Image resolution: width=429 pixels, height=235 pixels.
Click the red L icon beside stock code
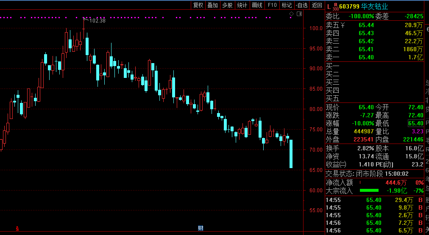[x=329, y=6]
